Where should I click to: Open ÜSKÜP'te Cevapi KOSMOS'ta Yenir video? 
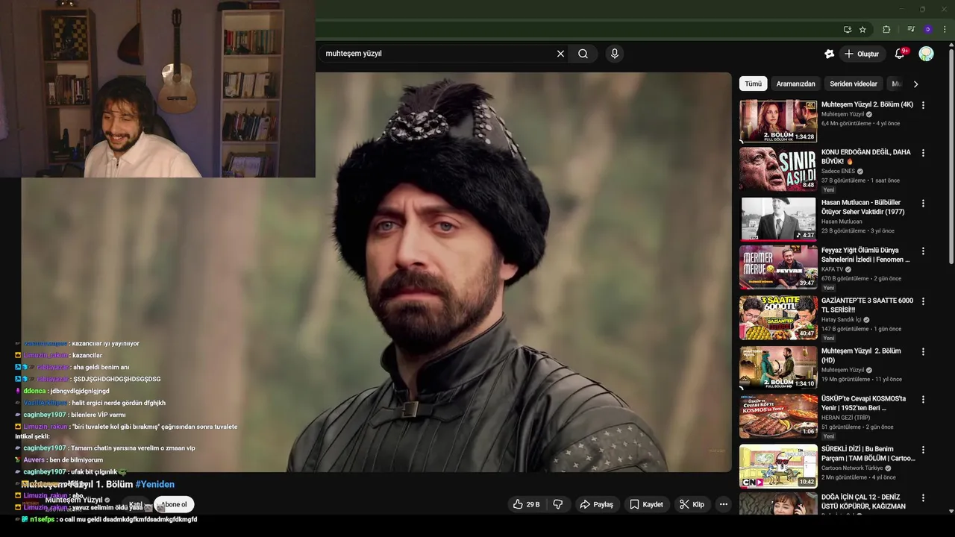point(863,403)
